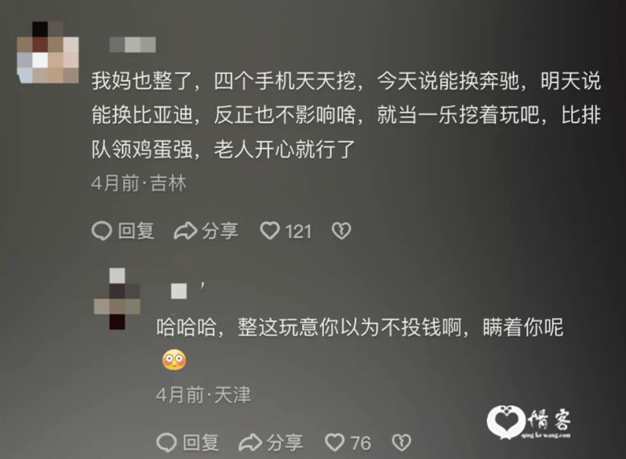This screenshot has width=626, height=459.
Task: Click reply bubble icon on Tianjin reply
Action: pyautogui.click(x=166, y=442)
